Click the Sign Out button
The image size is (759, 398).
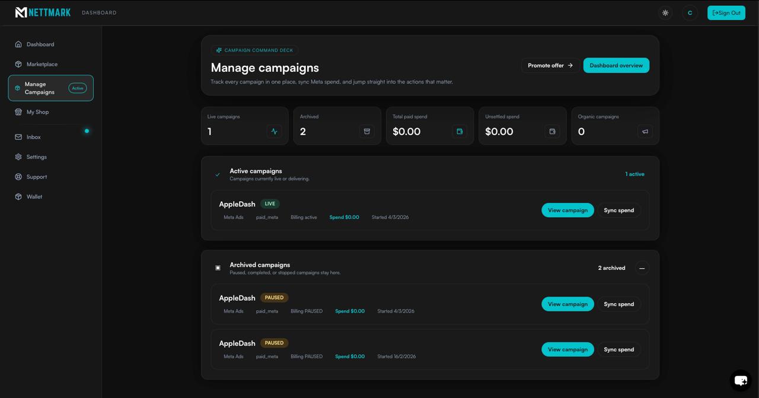(x=726, y=12)
